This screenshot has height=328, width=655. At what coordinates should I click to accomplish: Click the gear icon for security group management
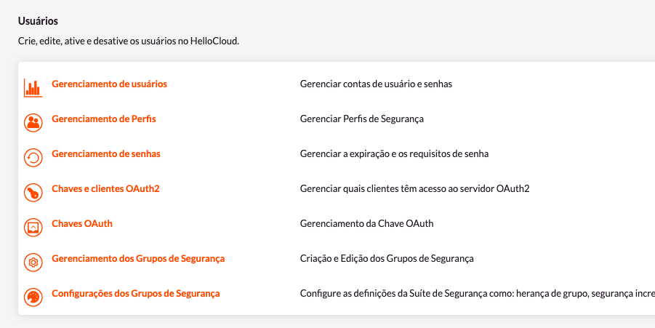click(x=33, y=263)
